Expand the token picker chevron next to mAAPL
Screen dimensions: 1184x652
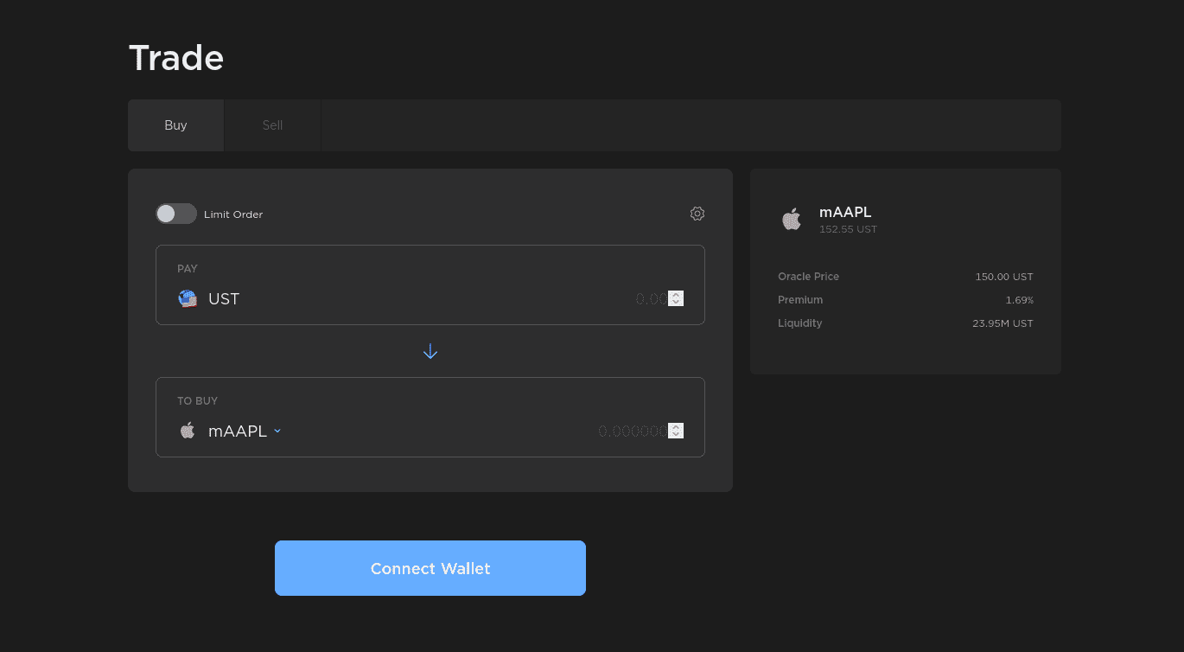click(x=277, y=431)
